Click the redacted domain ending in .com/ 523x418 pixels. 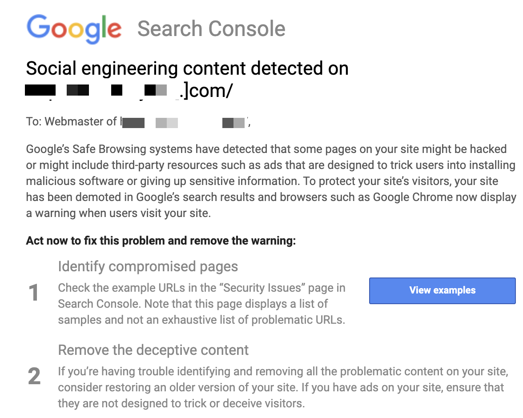[x=129, y=91]
